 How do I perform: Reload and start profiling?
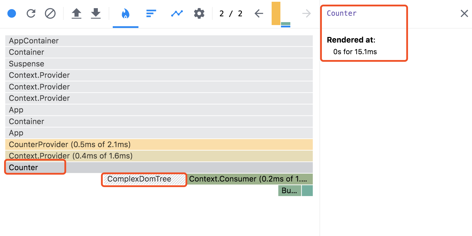[x=31, y=13]
